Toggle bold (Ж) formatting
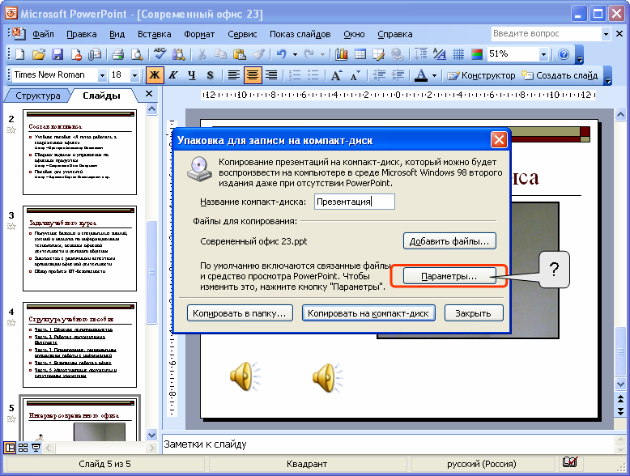 click(x=155, y=75)
